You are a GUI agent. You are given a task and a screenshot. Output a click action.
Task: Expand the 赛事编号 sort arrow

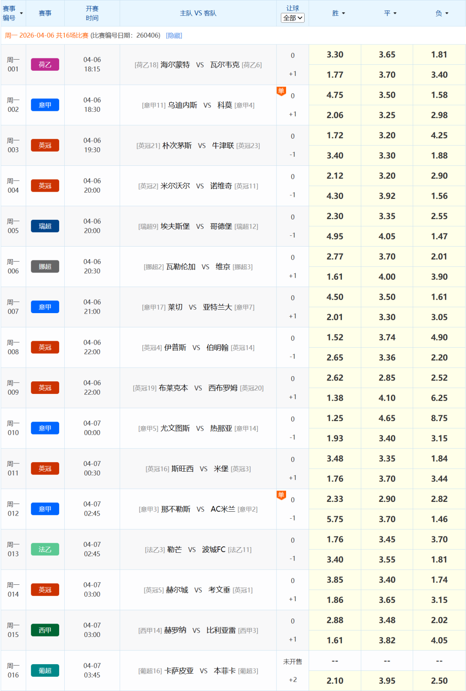[x=22, y=13]
